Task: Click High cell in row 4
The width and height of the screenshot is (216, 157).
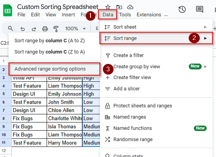Action: [91, 86]
